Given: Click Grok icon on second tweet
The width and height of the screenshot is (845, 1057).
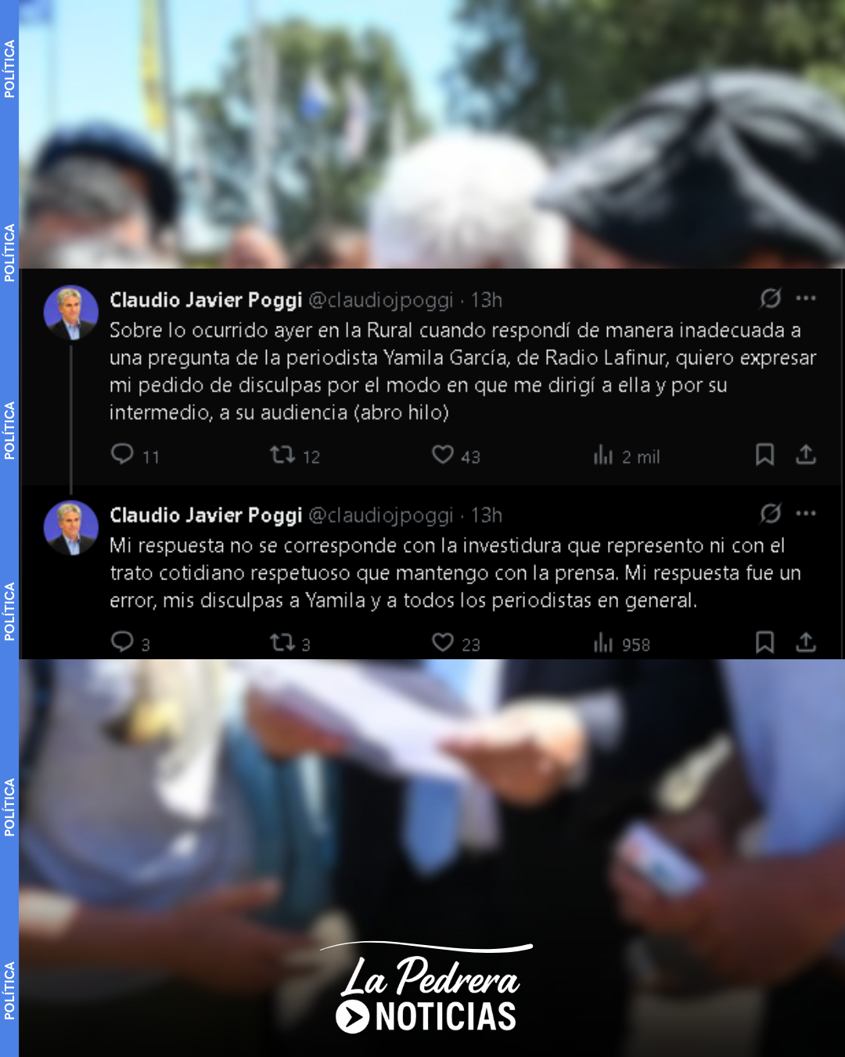Looking at the screenshot, I should coord(771,514).
